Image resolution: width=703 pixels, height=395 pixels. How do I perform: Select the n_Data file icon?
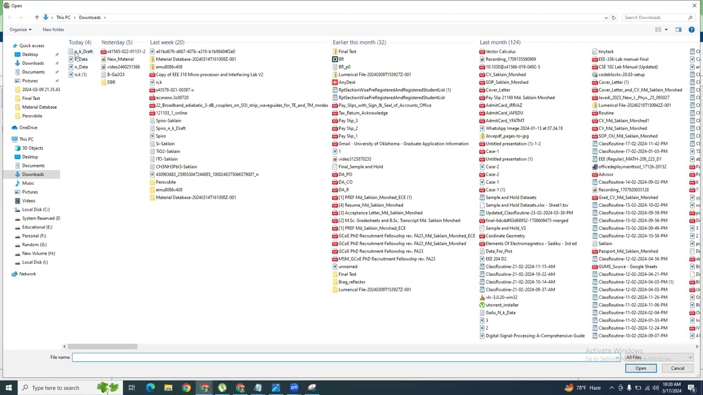point(71,67)
